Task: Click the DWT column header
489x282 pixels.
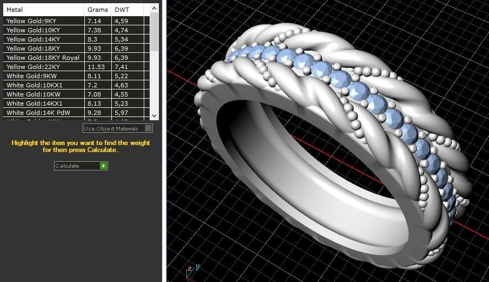Action: coord(127,10)
